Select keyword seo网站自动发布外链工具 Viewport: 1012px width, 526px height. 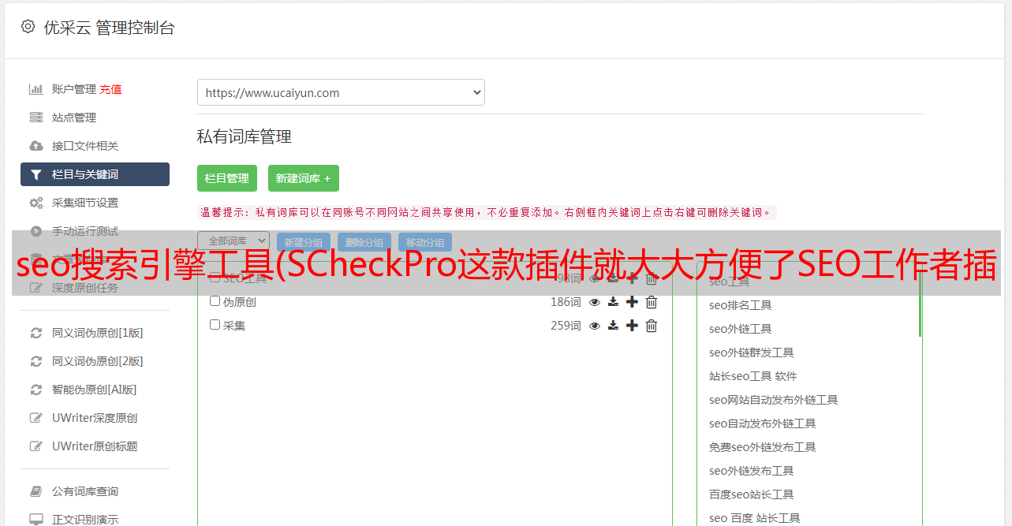[x=773, y=400]
